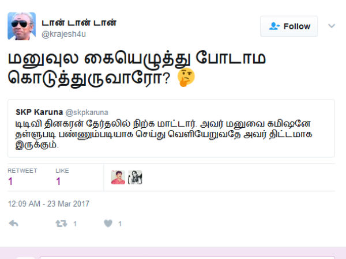Screen dimensions: 346x259
Task: Open the @skpkaruna handle in the quoted tweet
Action: pyautogui.click(x=87, y=112)
